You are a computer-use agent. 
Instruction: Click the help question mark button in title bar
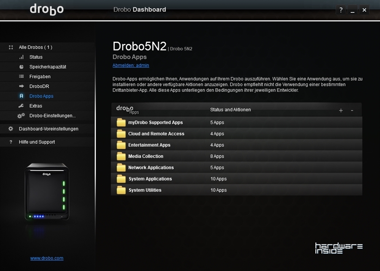[x=341, y=10]
